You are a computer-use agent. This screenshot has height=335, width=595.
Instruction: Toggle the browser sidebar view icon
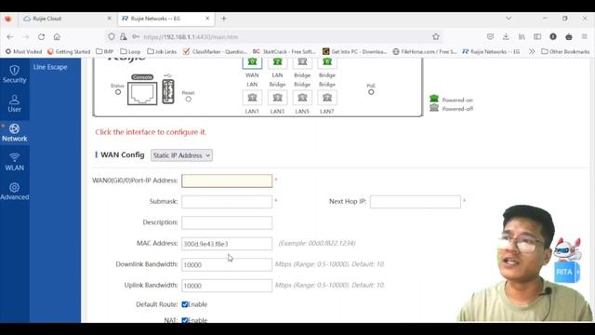(537, 37)
